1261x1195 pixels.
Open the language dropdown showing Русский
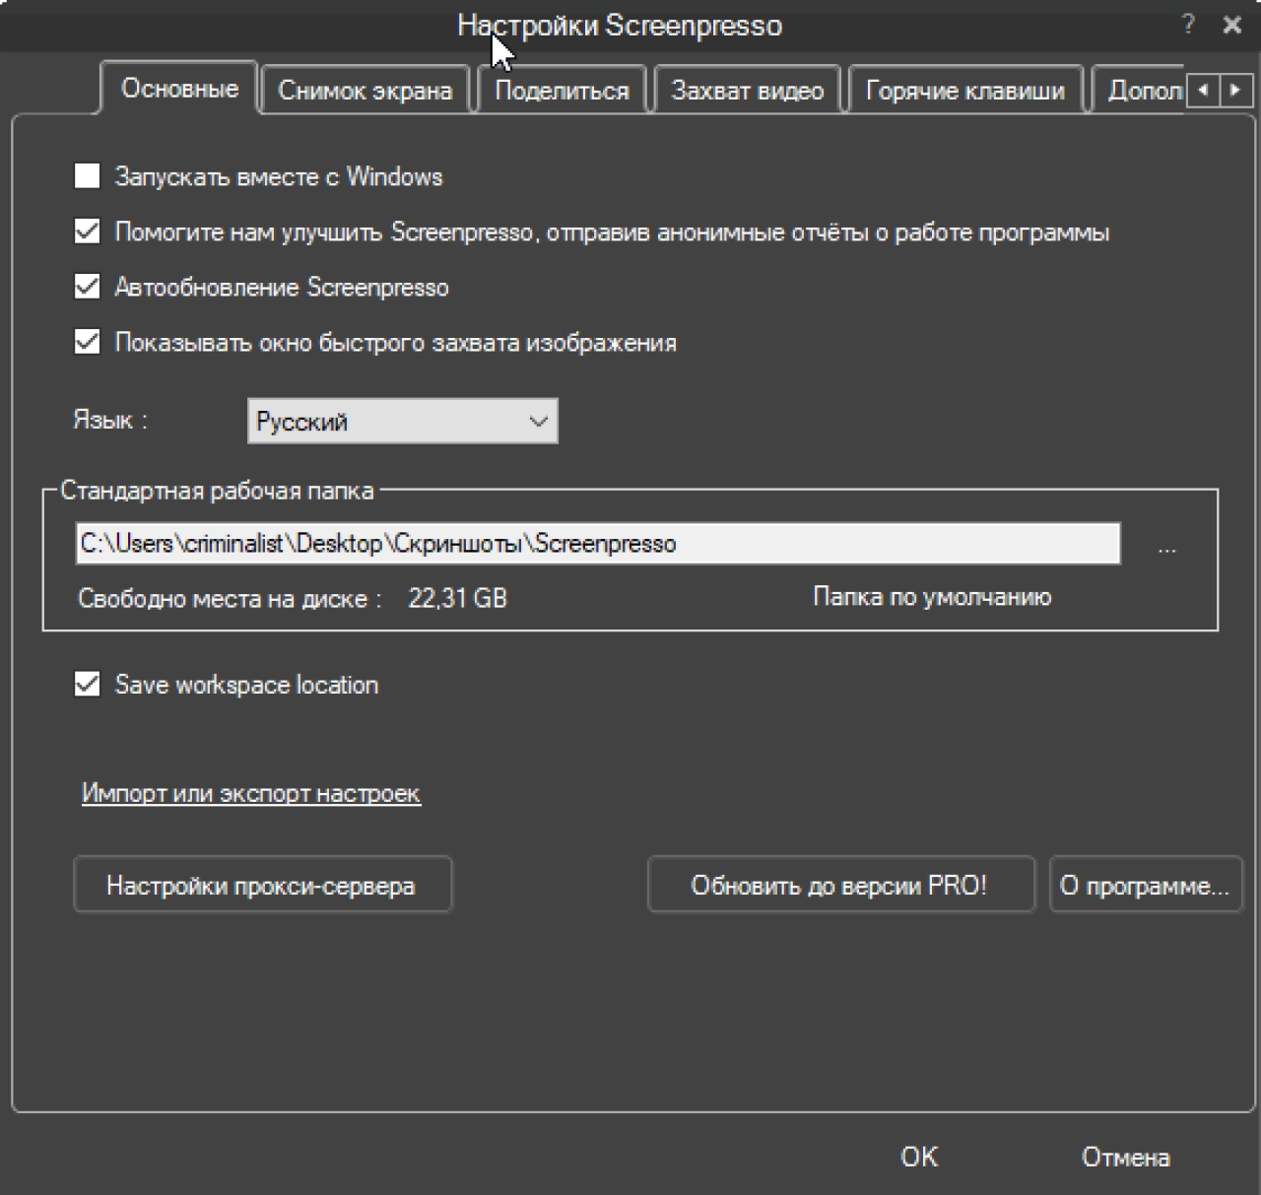(402, 421)
